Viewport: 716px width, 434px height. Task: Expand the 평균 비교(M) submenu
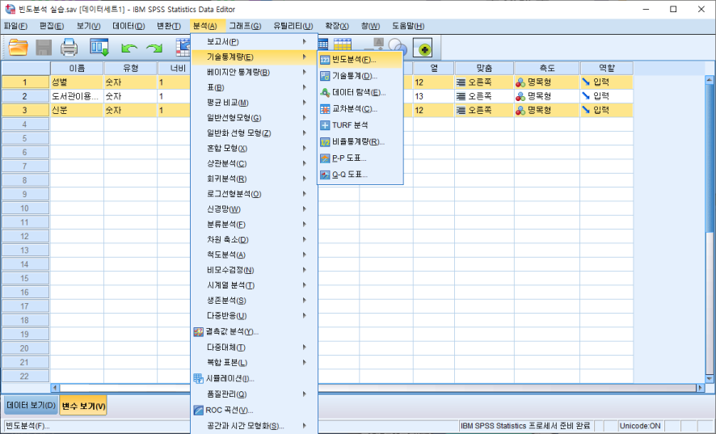(254, 103)
